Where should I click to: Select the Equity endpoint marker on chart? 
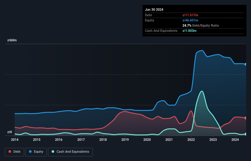tap(246, 64)
